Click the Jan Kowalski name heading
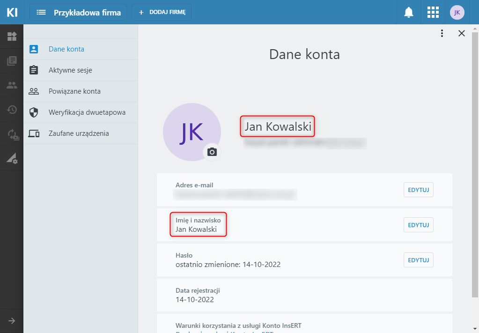Screen dimensions: 479x333 tap(278, 126)
